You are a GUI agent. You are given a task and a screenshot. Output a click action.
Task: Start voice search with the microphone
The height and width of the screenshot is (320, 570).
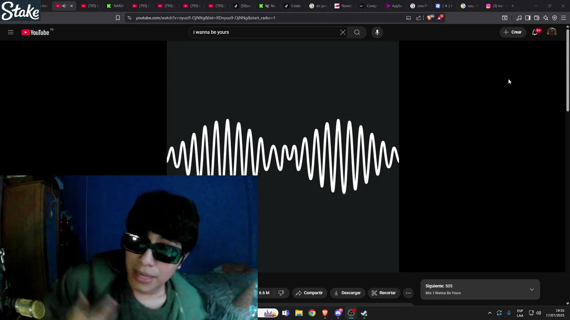(377, 32)
